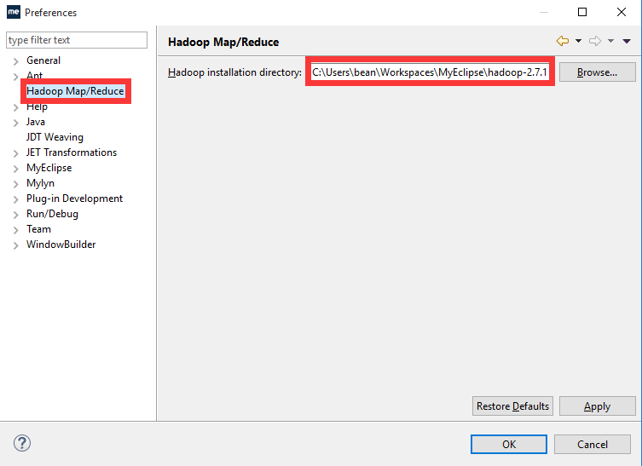Expand the General tree node
The height and width of the screenshot is (466, 642).
coord(15,60)
